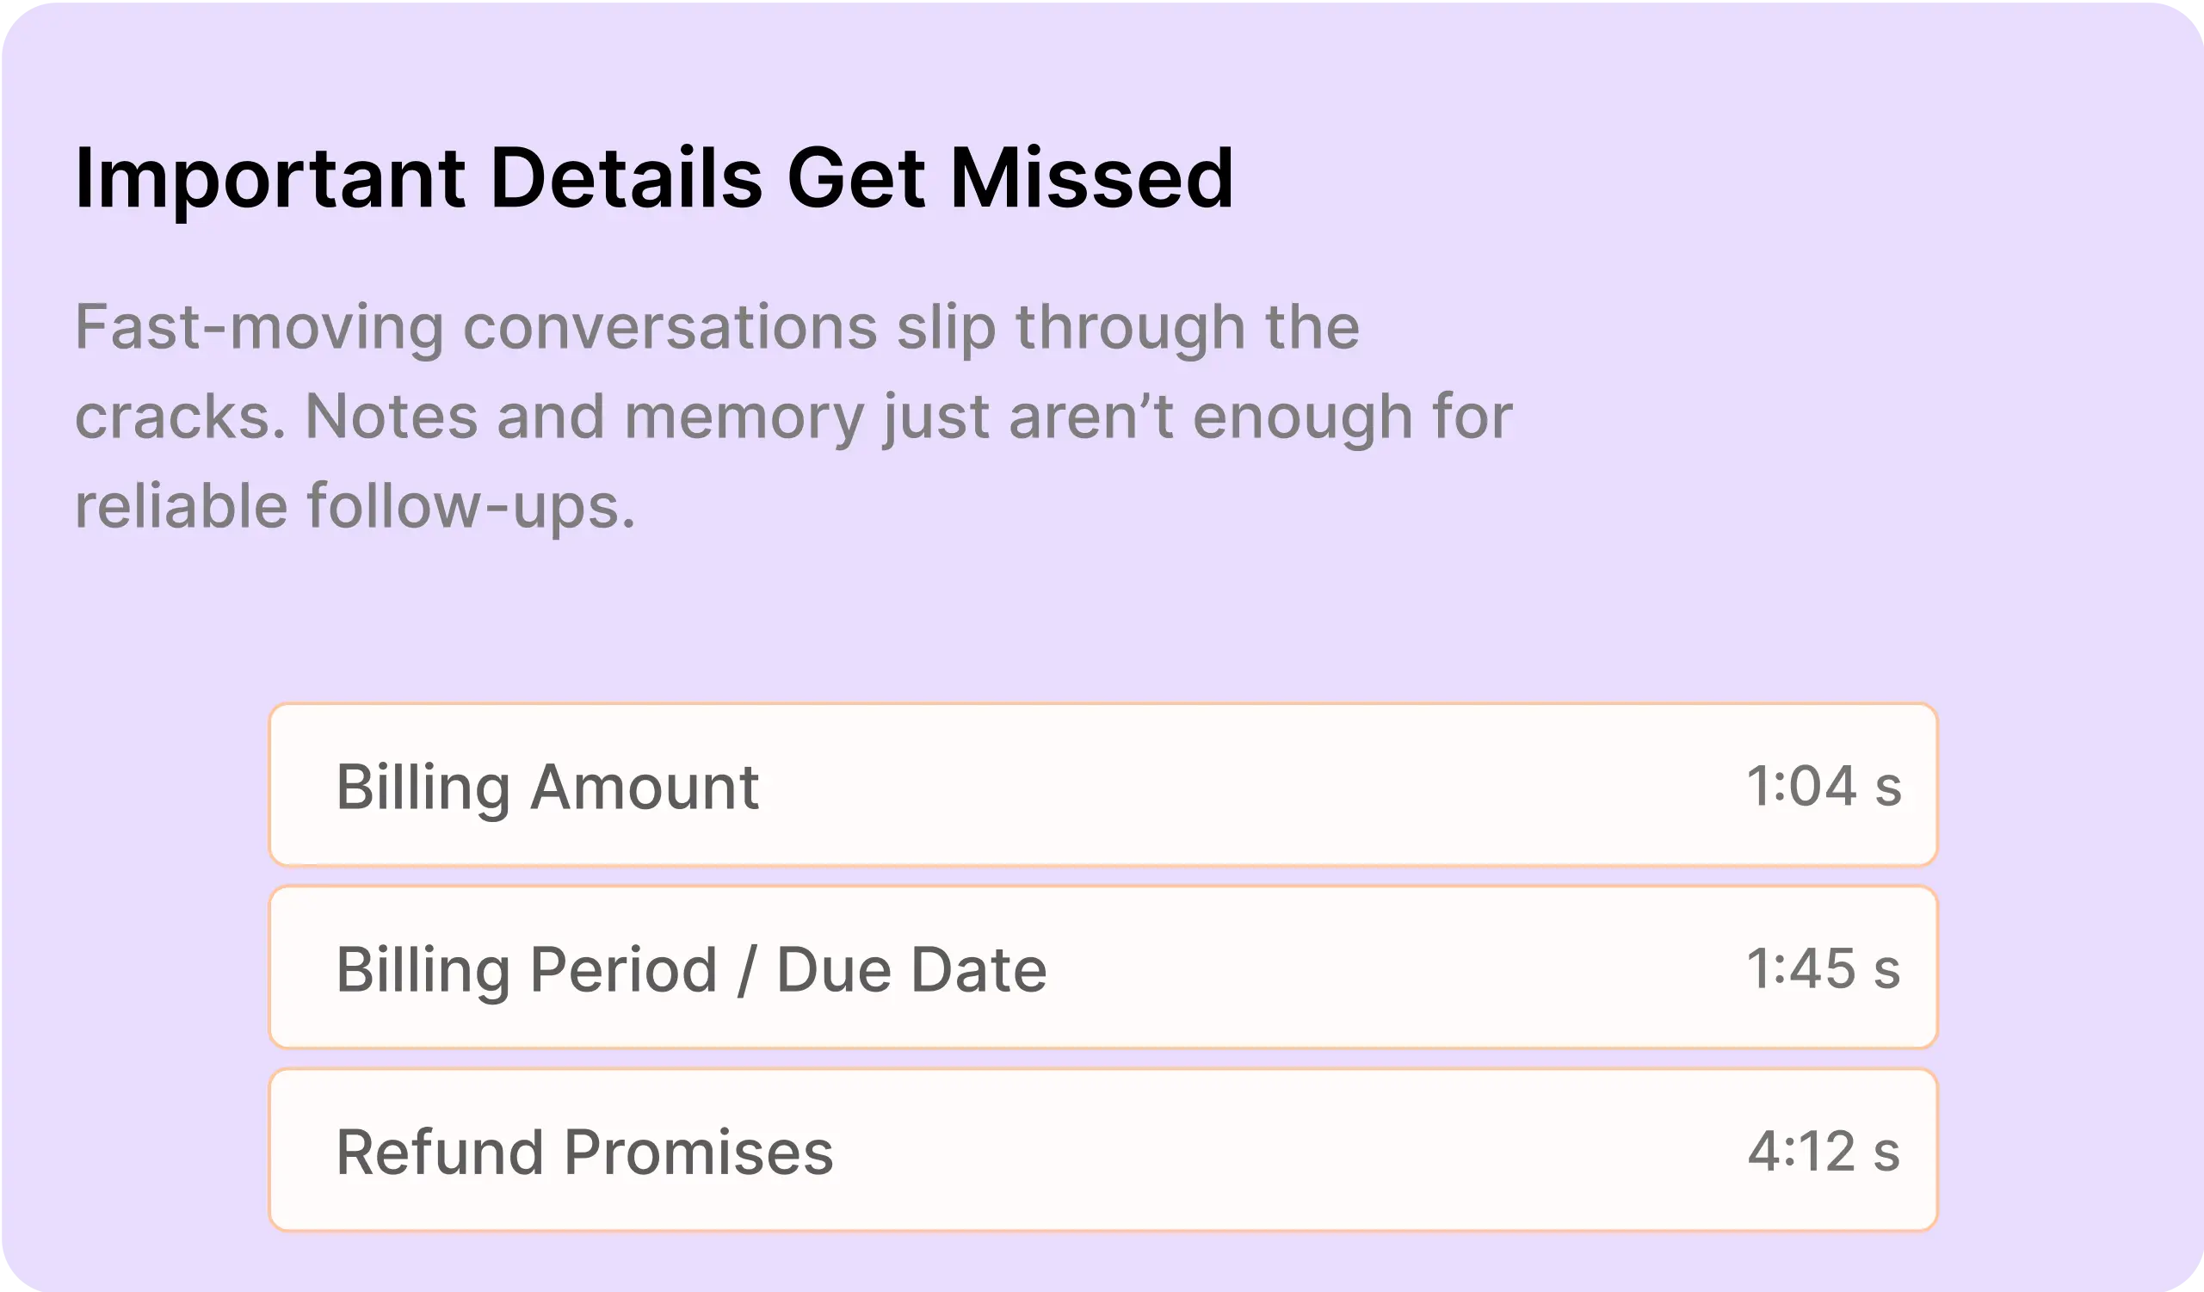This screenshot has height=1292, width=2204.
Task: Jump to the 1:45 s timestamp
Action: tap(1823, 968)
